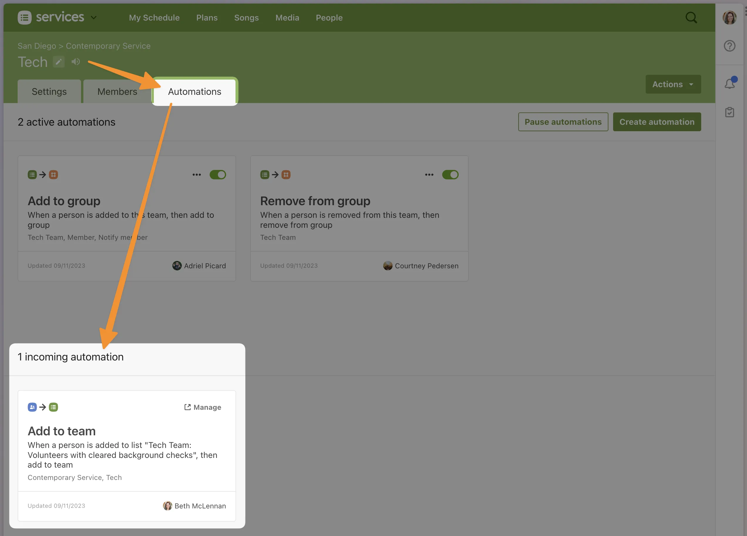Open three-dot menu on Remove from group card
Screen dimensions: 747x536
[x=429, y=175]
